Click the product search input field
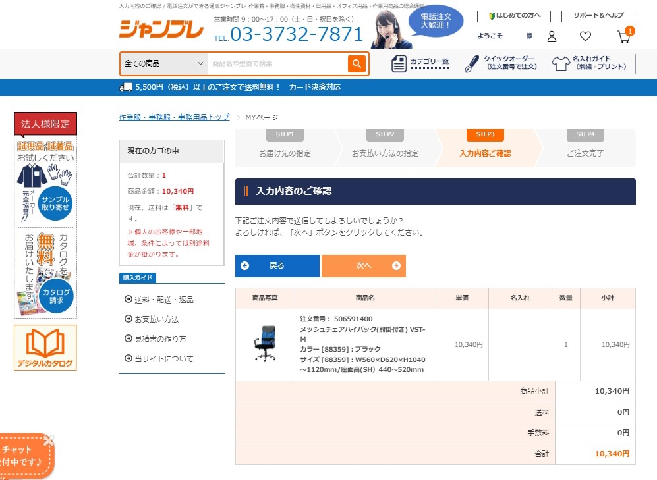Viewport: 657px width, 480px height. 277,64
